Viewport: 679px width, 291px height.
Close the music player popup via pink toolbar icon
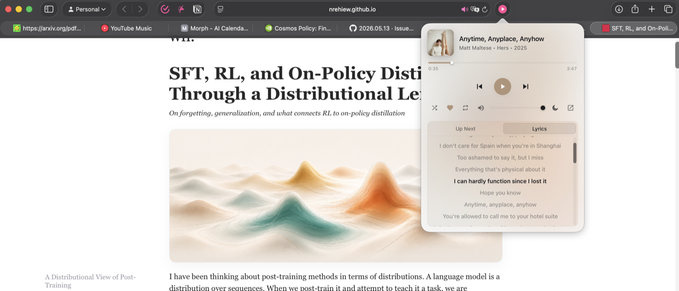click(x=502, y=9)
